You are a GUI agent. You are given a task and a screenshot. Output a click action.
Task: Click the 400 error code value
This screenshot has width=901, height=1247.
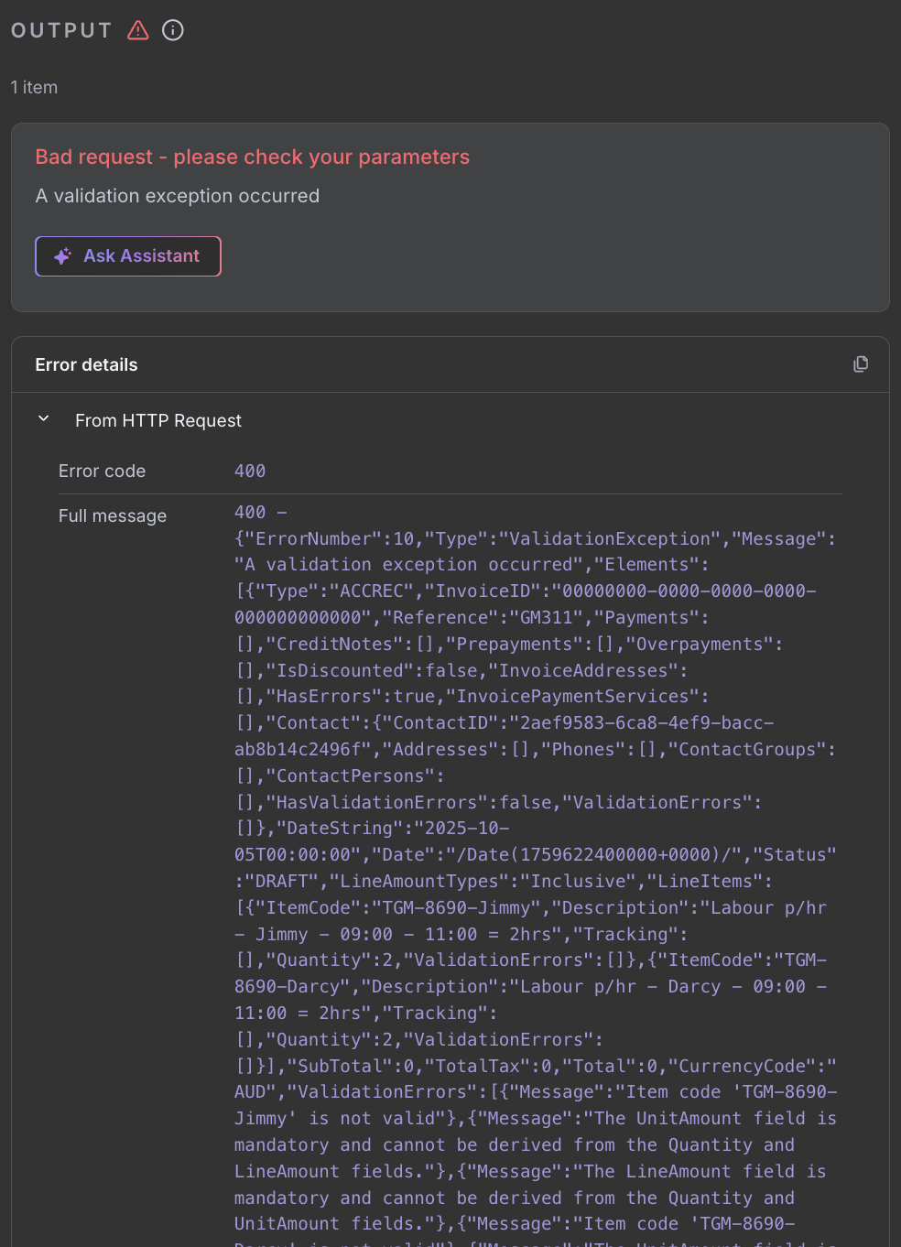(x=250, y=471)
